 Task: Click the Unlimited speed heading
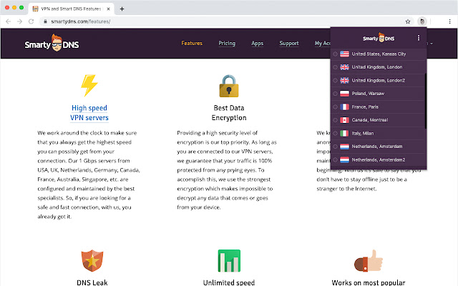click(229, 282)
